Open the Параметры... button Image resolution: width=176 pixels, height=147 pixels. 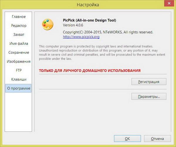tap(149, 97)
